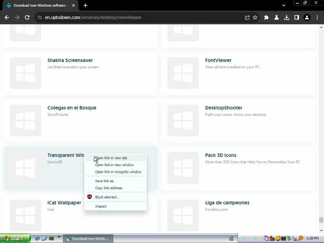This screenshot has width=324, height=243.
Task: Click Transparent Win thumbnail image
Action: (25, 168)
